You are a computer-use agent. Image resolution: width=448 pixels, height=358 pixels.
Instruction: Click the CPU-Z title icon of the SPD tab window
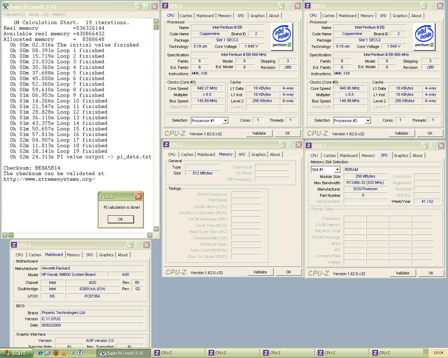pyautogui.click(x=309, y=145)
